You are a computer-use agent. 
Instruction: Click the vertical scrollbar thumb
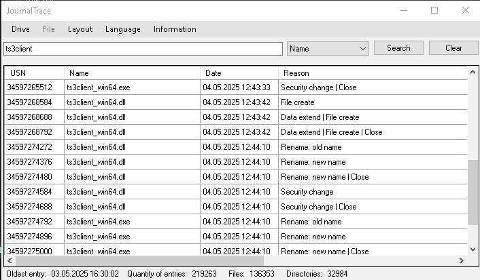473,193
